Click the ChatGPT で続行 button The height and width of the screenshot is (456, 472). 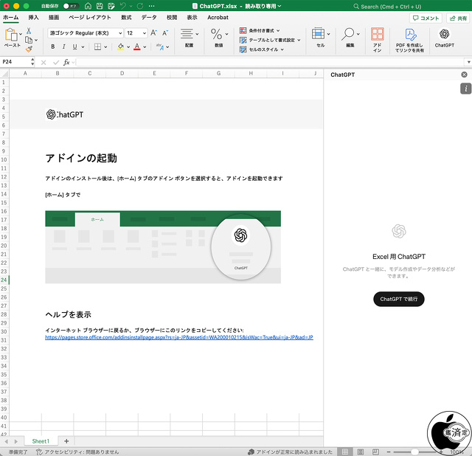[398, 299]
